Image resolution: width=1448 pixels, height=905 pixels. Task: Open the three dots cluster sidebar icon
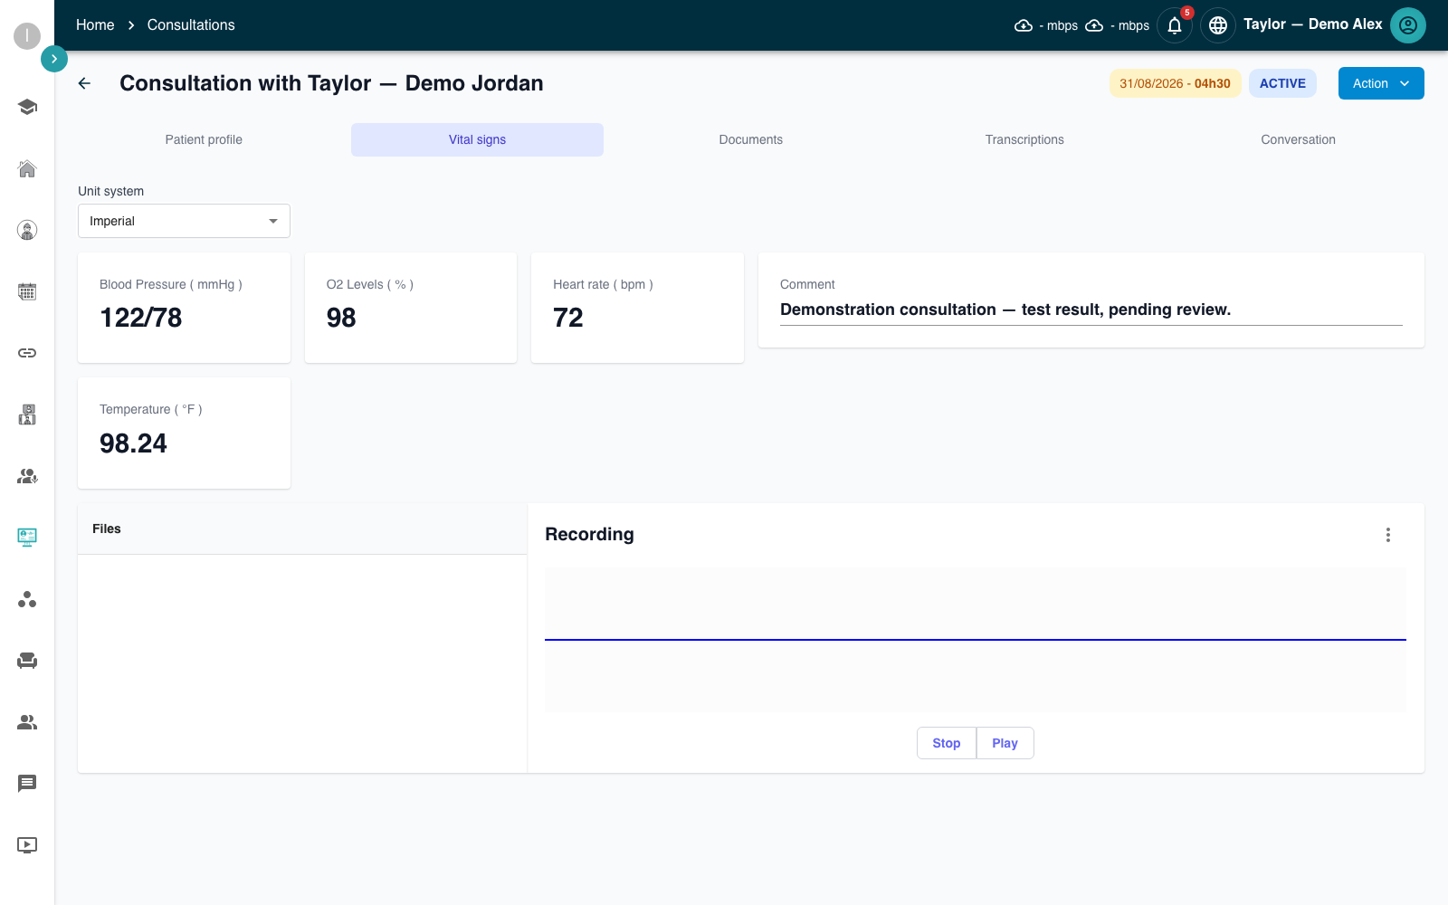click(27, 599)
